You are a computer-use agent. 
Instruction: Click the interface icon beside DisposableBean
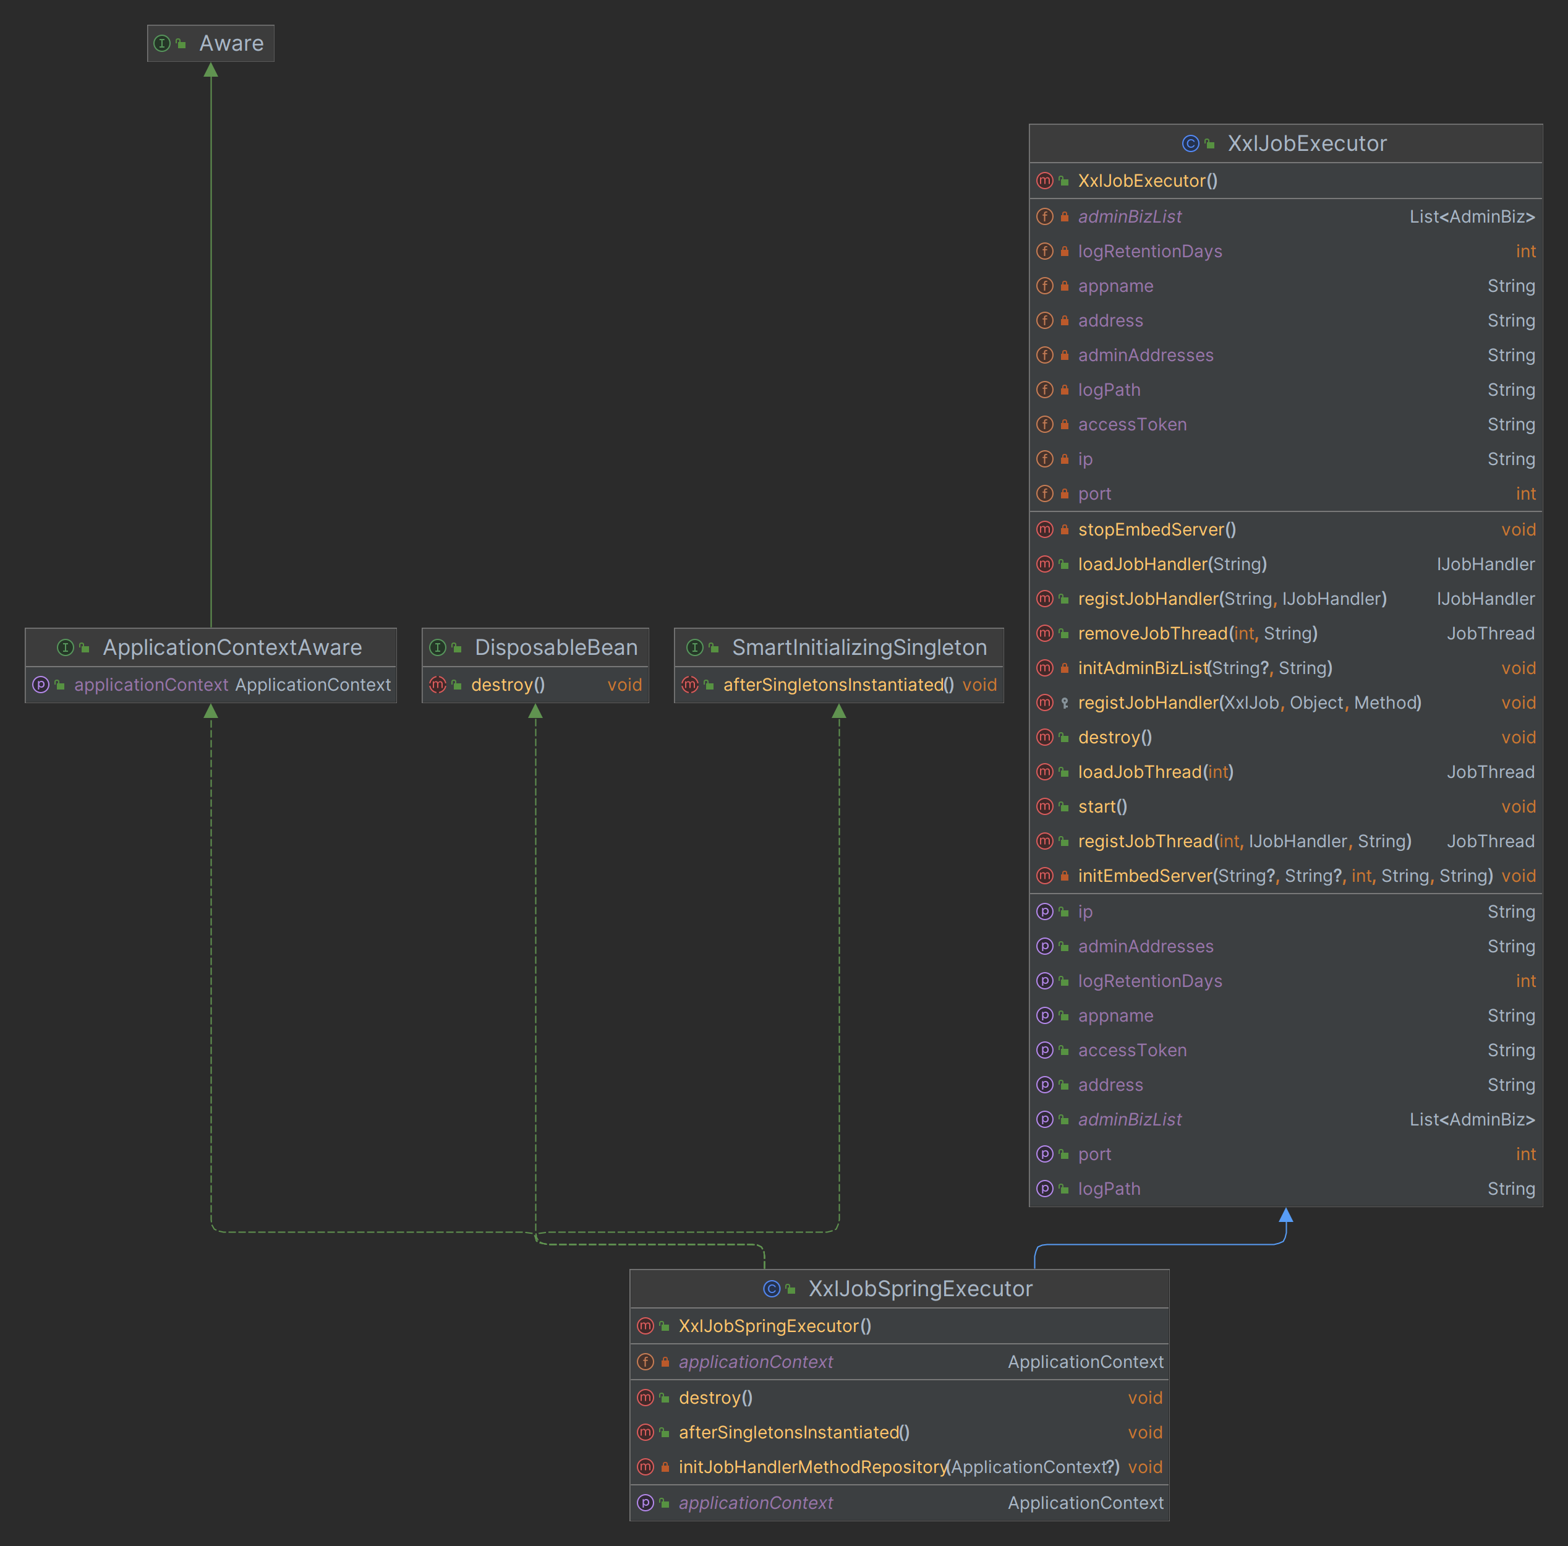click(438, 647)
